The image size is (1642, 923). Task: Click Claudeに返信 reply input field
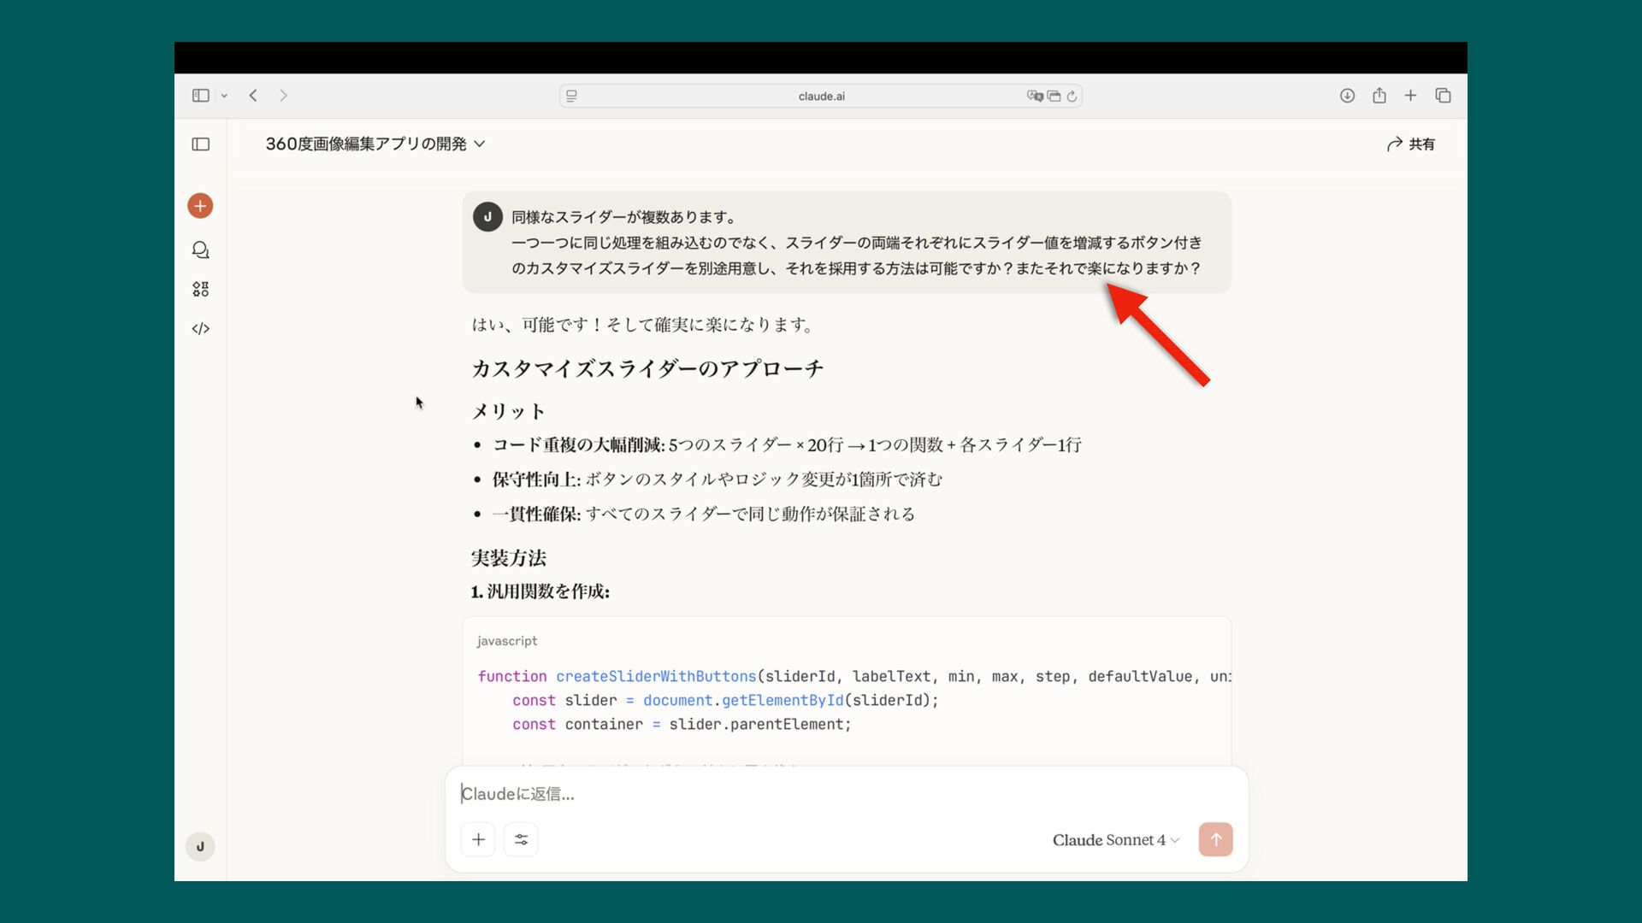tap(845, 794)
